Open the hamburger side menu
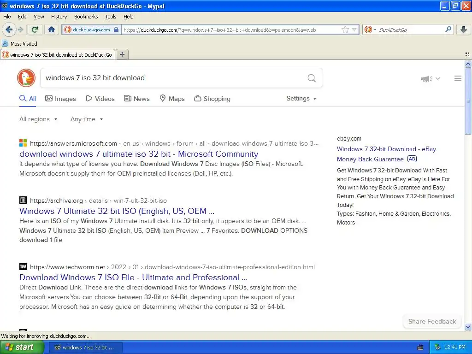Screen dimensions: 472x354 (458, 78)
